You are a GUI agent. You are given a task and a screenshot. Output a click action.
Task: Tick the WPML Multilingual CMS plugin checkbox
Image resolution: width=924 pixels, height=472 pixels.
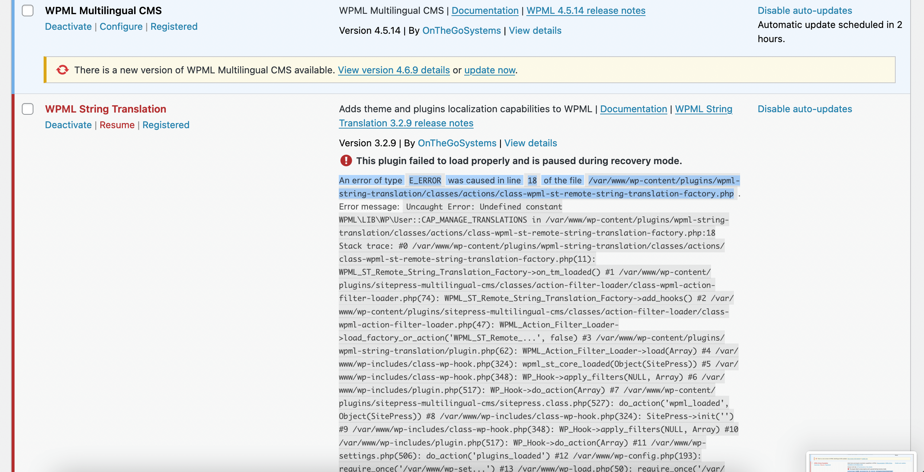pyautogui.click(x=28, y=11)
